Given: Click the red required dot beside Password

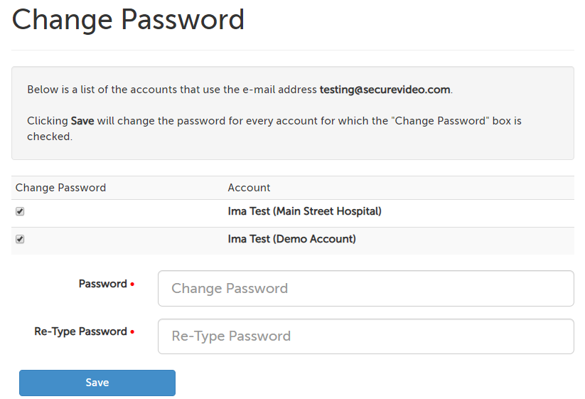Looking at the screenshot, I should (x=132, y=284).
